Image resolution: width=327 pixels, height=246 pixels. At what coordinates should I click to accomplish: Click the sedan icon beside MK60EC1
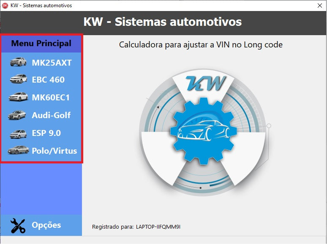[x=18, y=97]
